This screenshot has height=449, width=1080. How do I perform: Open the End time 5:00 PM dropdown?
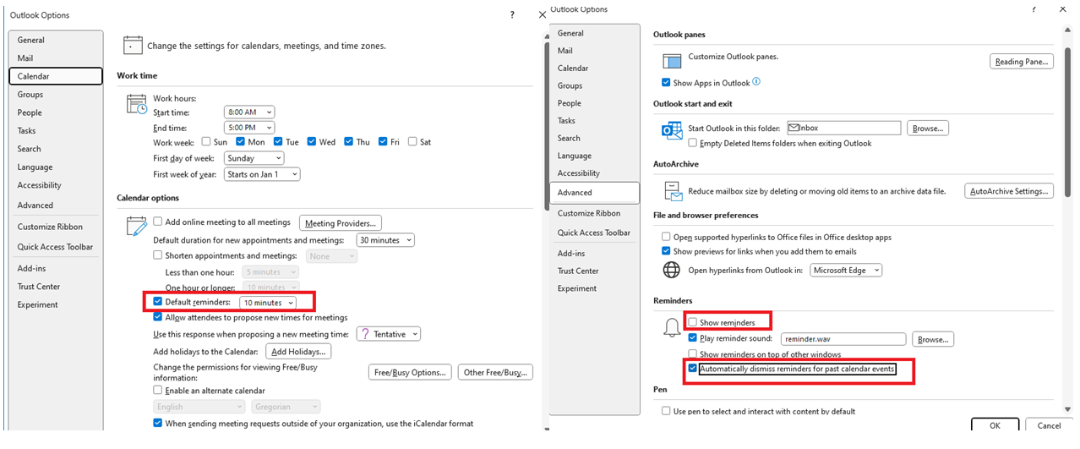click(x=249, y=127)
